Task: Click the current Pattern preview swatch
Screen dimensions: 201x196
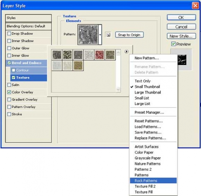Action: tap(88, 34)
